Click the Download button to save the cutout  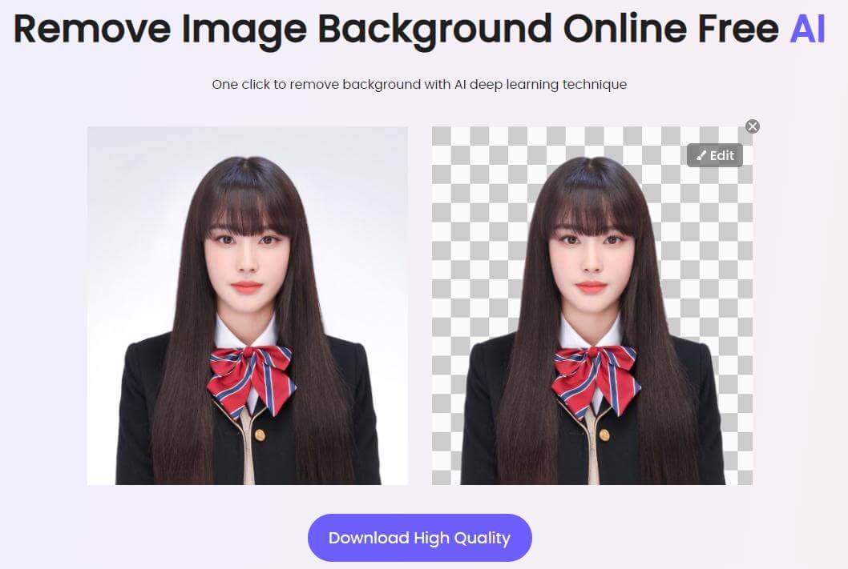[420, 538]
